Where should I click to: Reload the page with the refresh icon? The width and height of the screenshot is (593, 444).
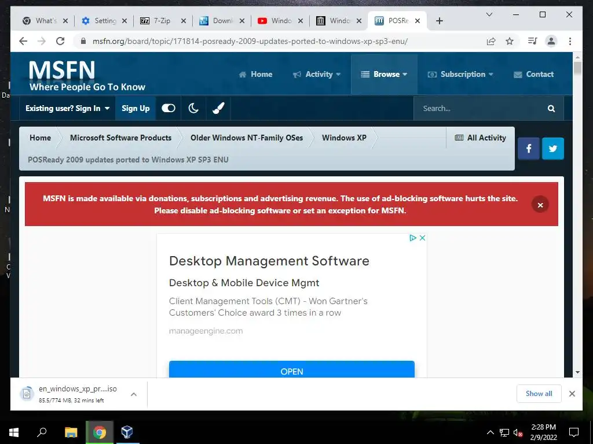click(x=60, y=41)
